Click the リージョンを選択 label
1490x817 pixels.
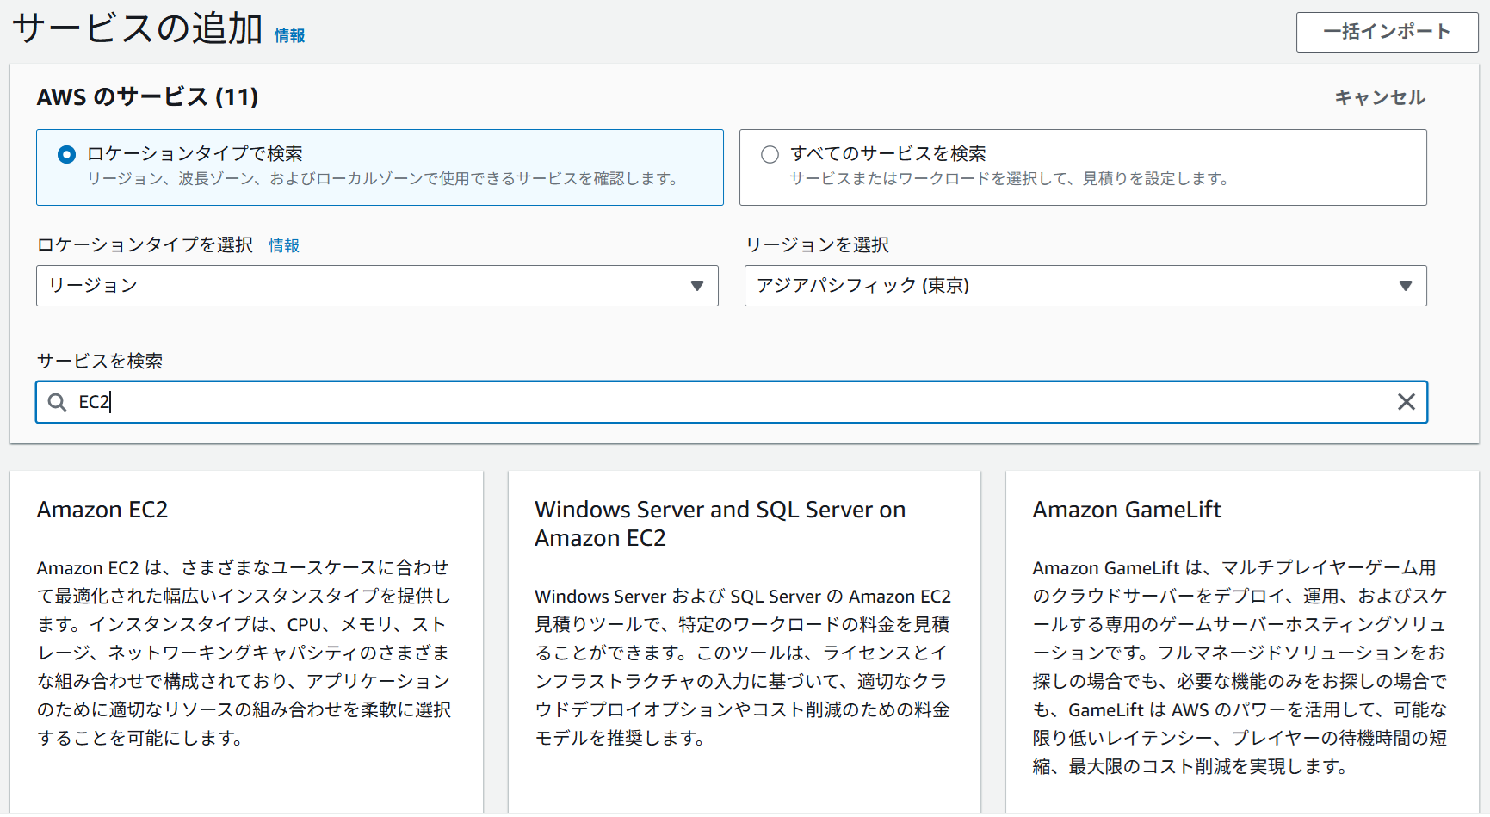[817, 244]
